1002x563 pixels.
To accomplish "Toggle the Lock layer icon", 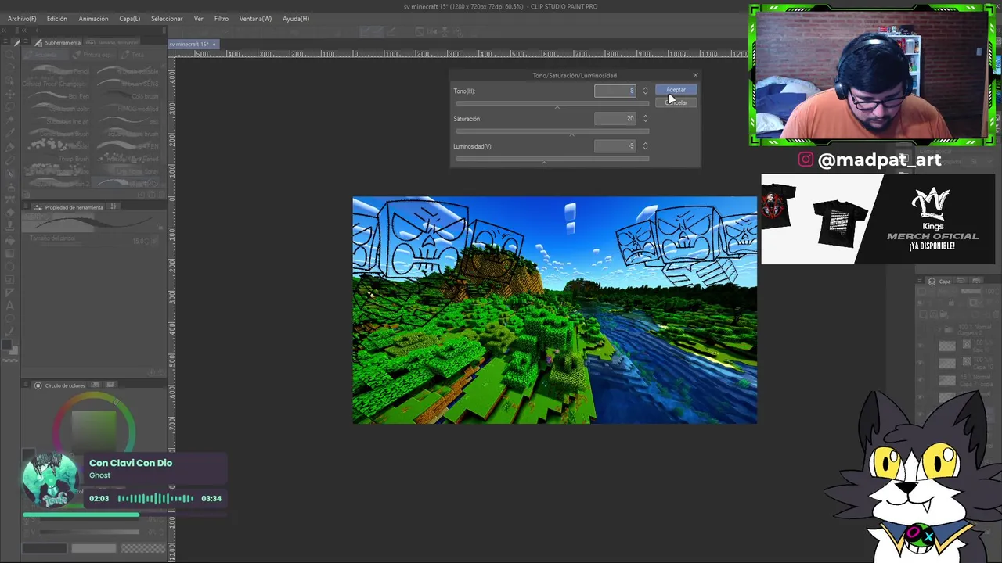I will click(x=951, y=303).
